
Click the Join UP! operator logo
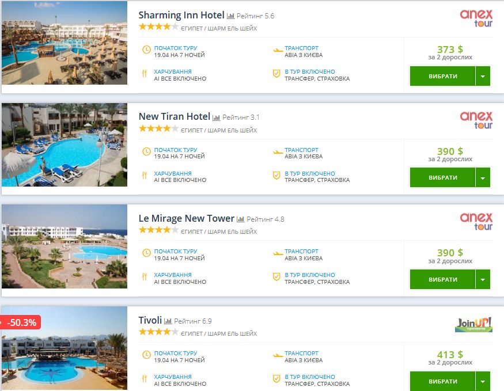[473, 324]
